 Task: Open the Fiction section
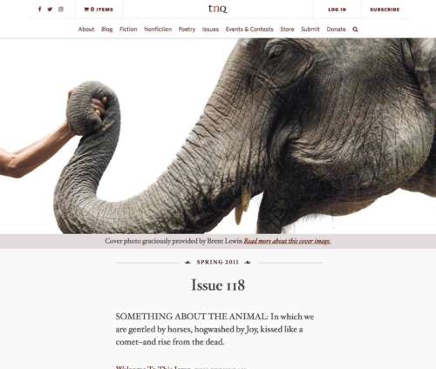128,30
